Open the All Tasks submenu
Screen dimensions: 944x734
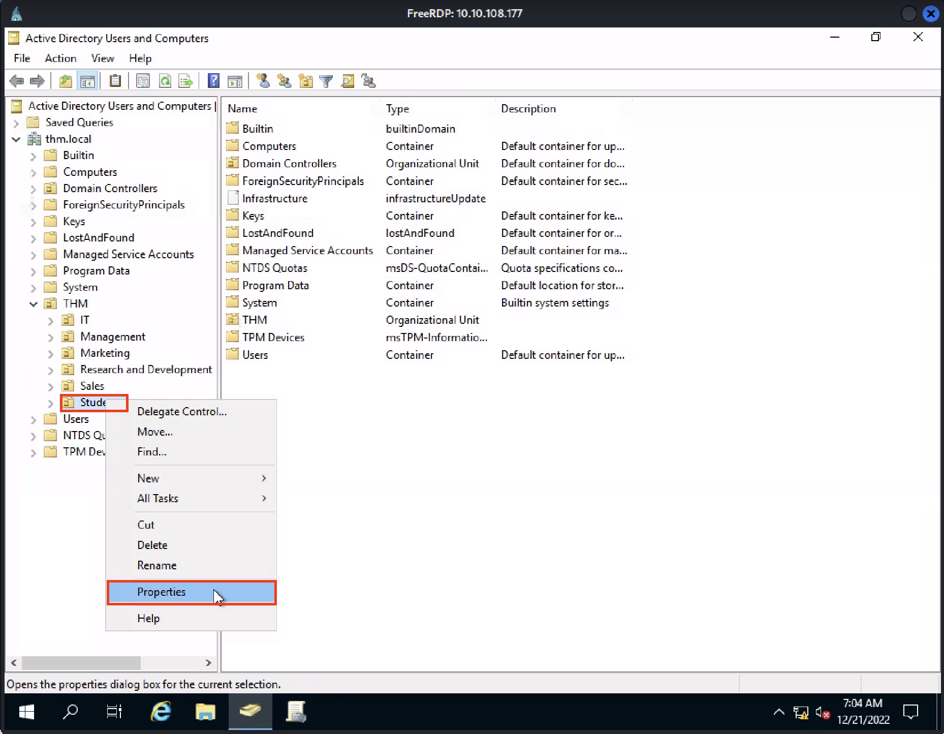192,499
